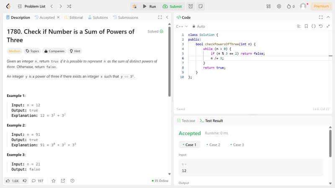Viewport: 335px width, 188px height.
Task: Expand the Topics tag section
Action: tap(32, 51)
